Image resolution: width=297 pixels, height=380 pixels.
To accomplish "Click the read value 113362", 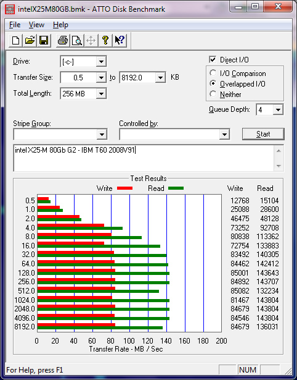I will coord(268,236).
